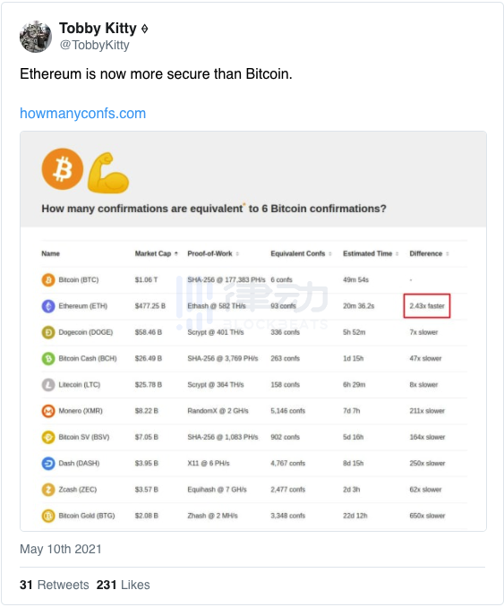
Task: Sort by Proof-of-Work column header
Action: 213,253
